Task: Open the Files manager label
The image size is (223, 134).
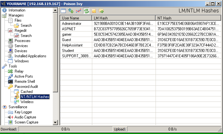Action: coord(18,20)
